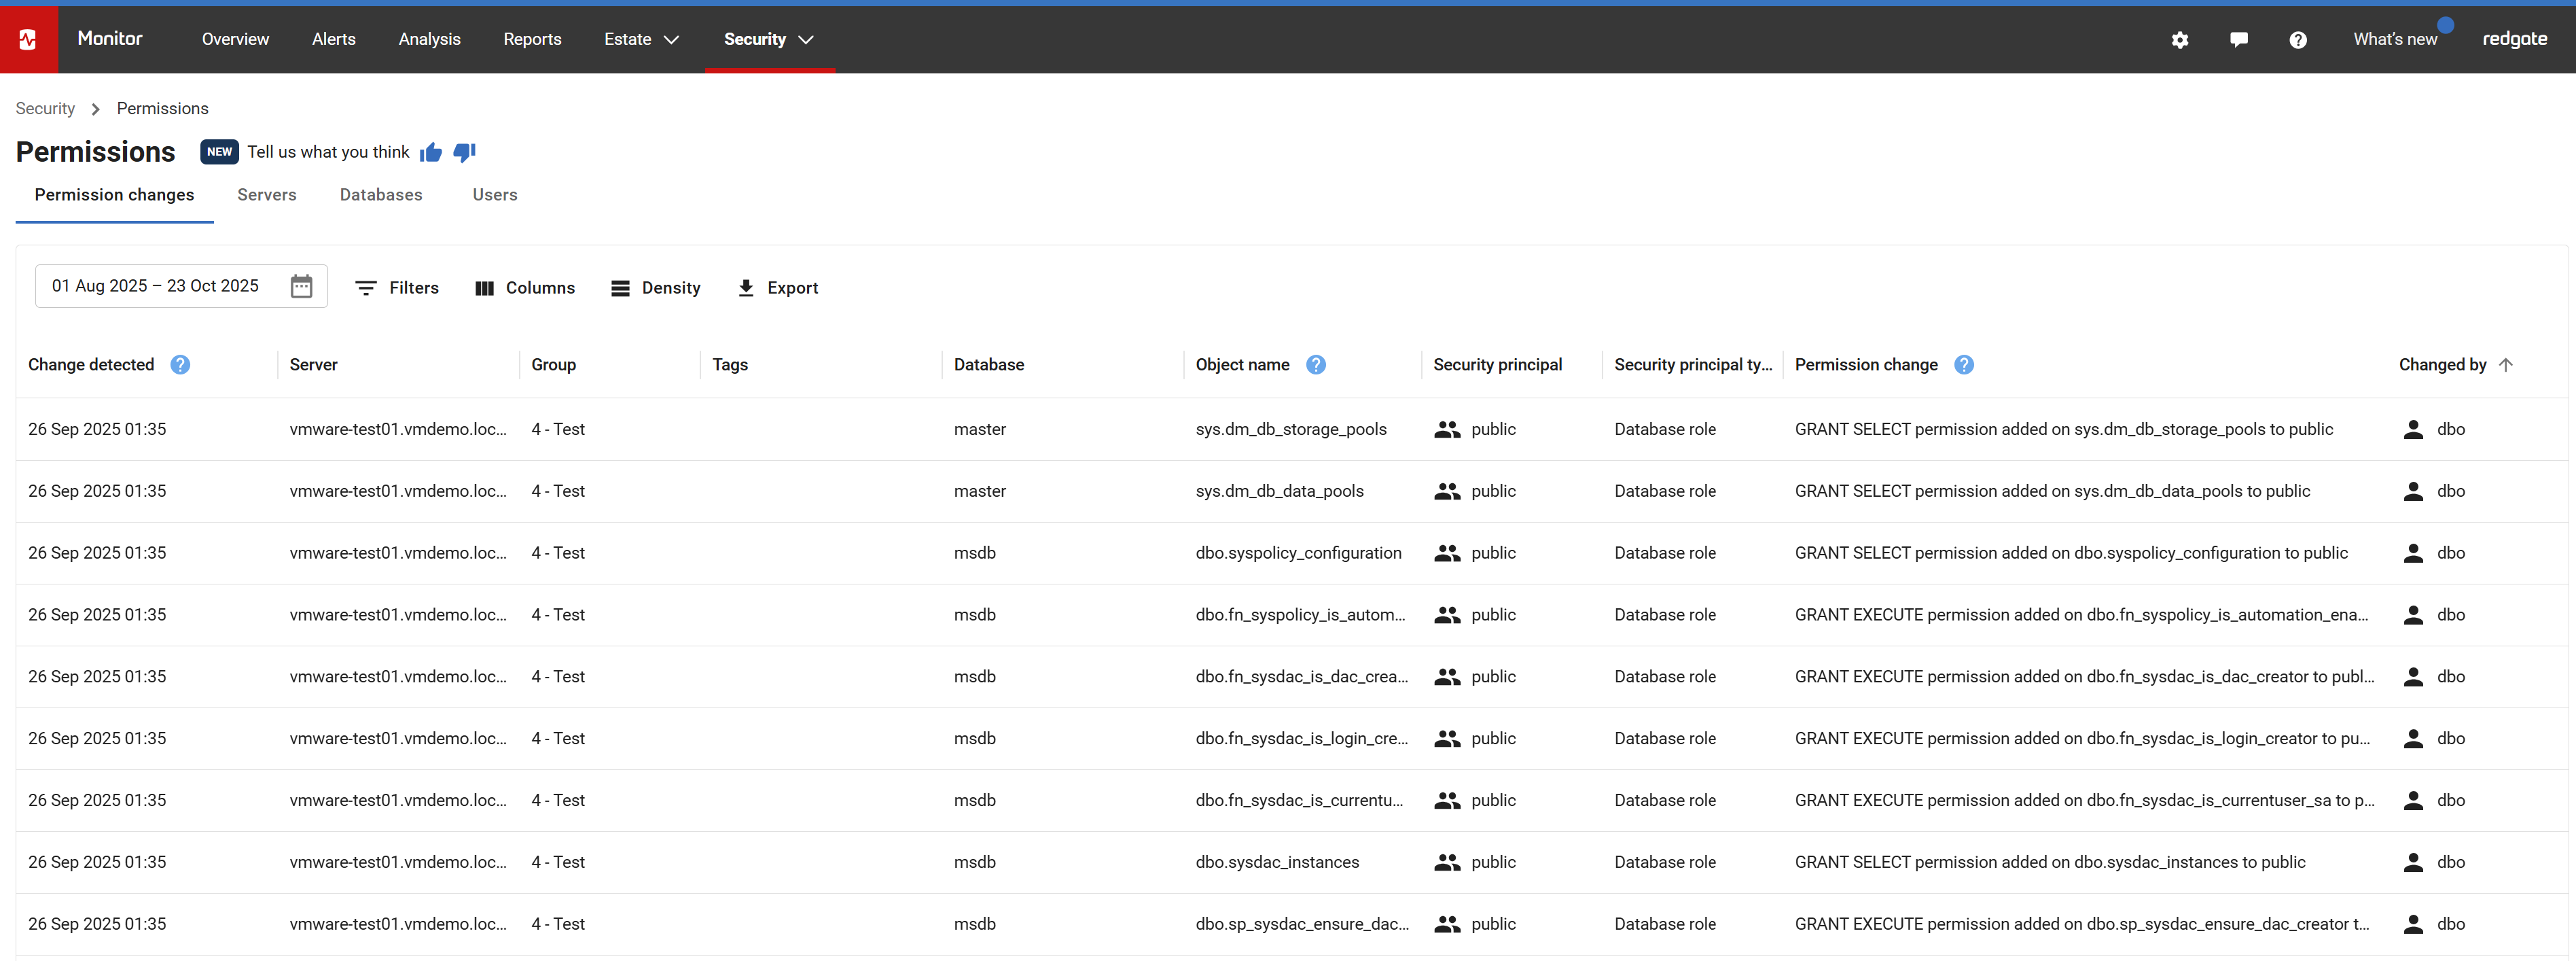2576x961 pixels.
Task: Open settings via the gear icon
Action: pyautogui.click(x=2180, y=40)
